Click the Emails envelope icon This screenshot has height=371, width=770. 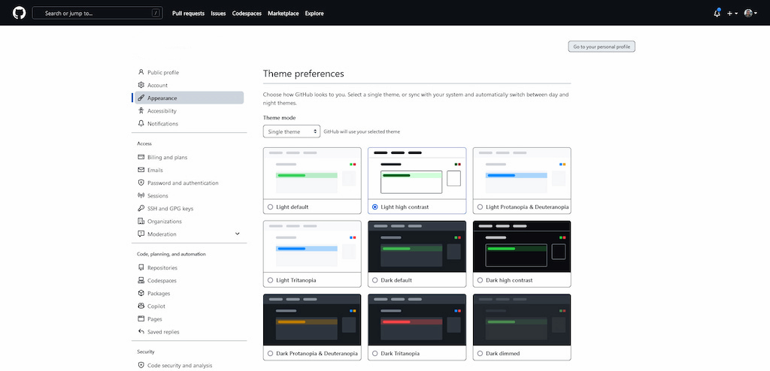click(x=141, y=170)
